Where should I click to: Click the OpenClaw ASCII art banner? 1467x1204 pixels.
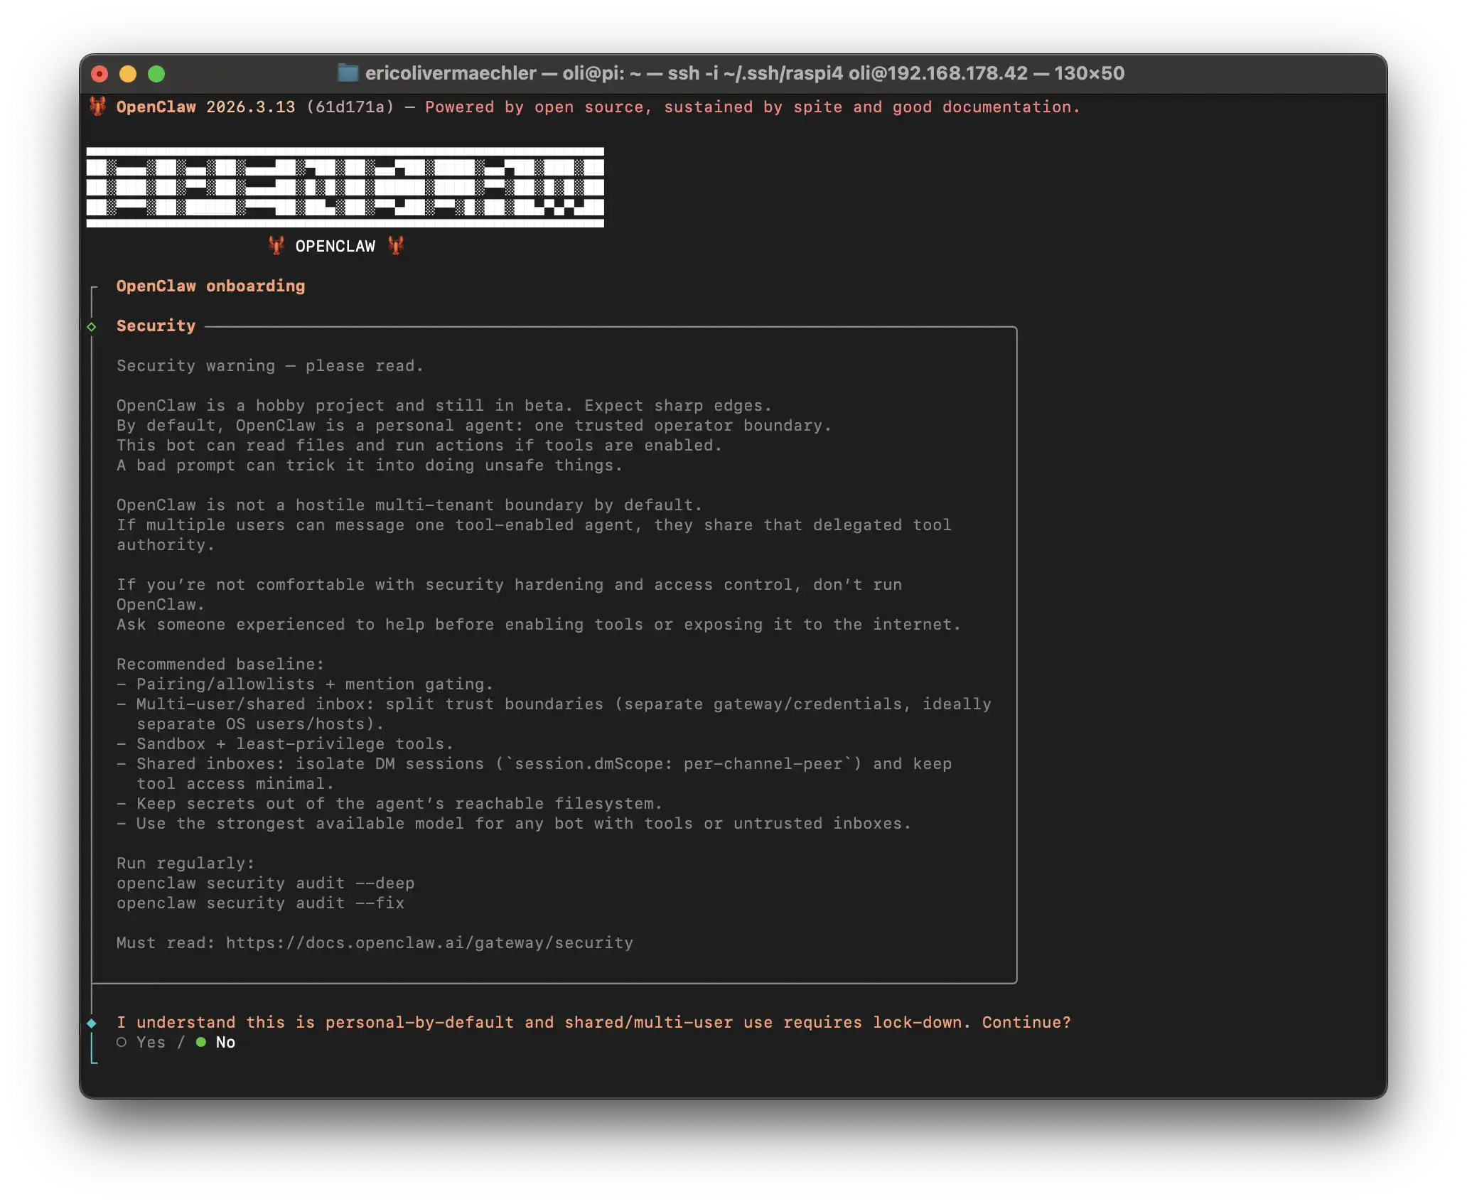(x=345, y=187)
